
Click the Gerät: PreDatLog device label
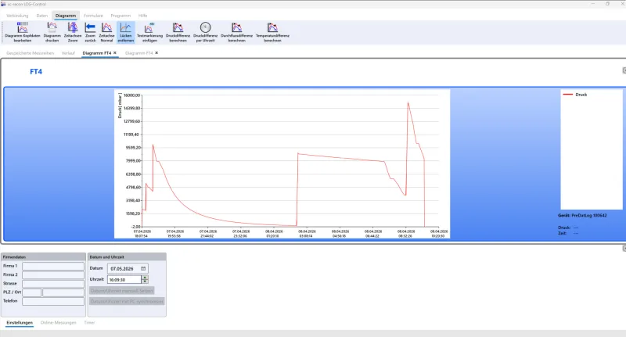tap(582, 215)
